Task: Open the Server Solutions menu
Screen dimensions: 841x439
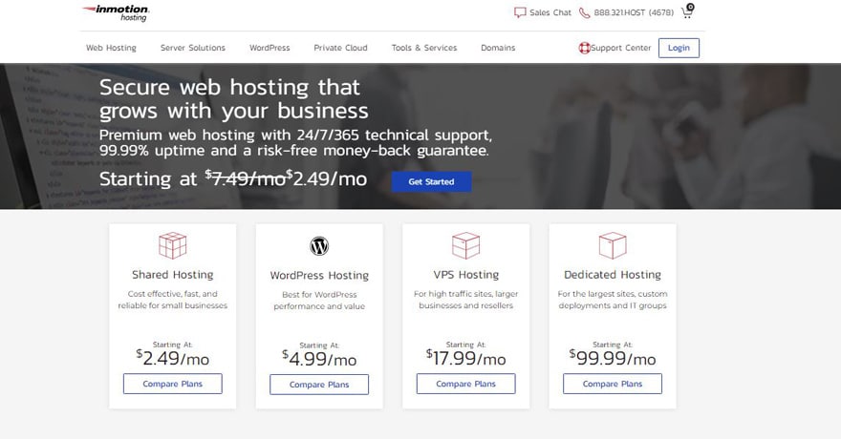Action: (x=192, y=48)
